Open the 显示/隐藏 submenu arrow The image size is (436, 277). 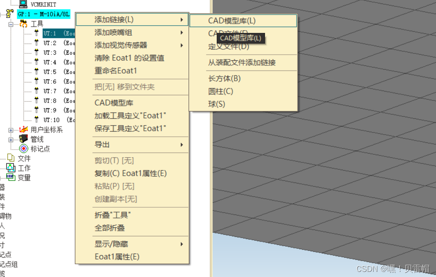pos(182,244)
